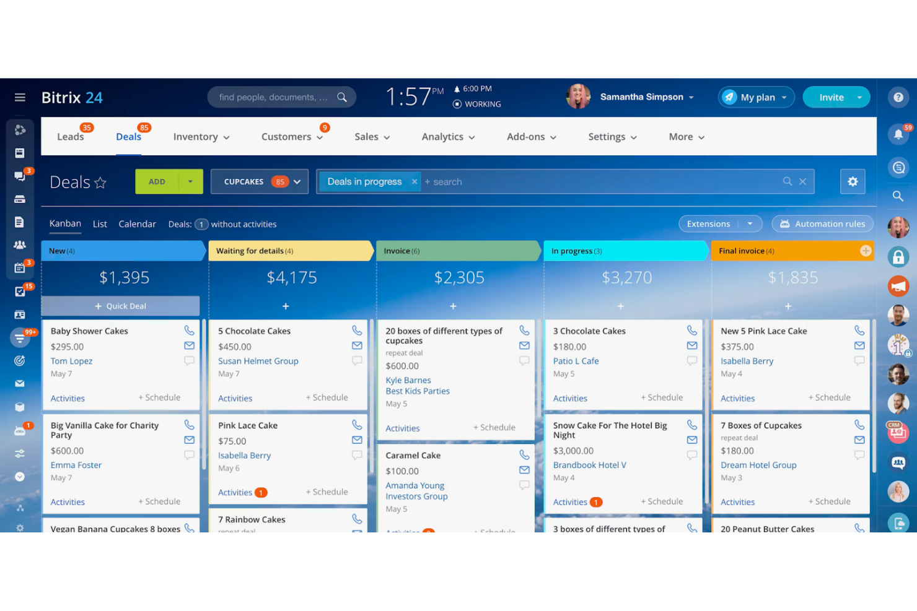Open Susan Helmet Group company link

pos(258,361)
